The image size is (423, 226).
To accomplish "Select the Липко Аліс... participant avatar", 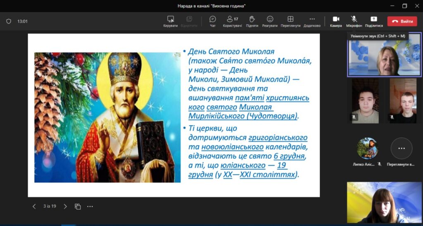I will 367,149.
